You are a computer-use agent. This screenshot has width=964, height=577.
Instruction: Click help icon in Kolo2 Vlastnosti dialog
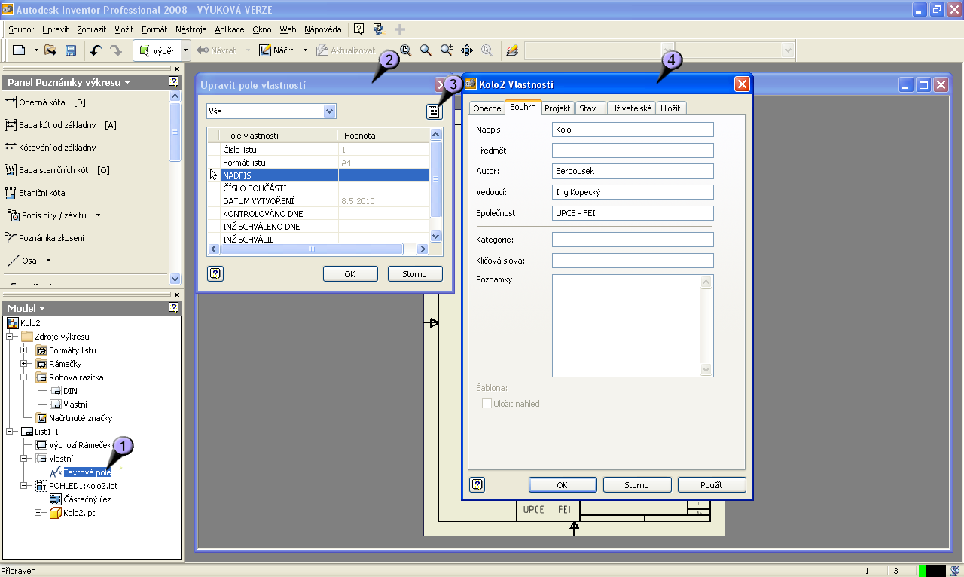coord(477,484)
